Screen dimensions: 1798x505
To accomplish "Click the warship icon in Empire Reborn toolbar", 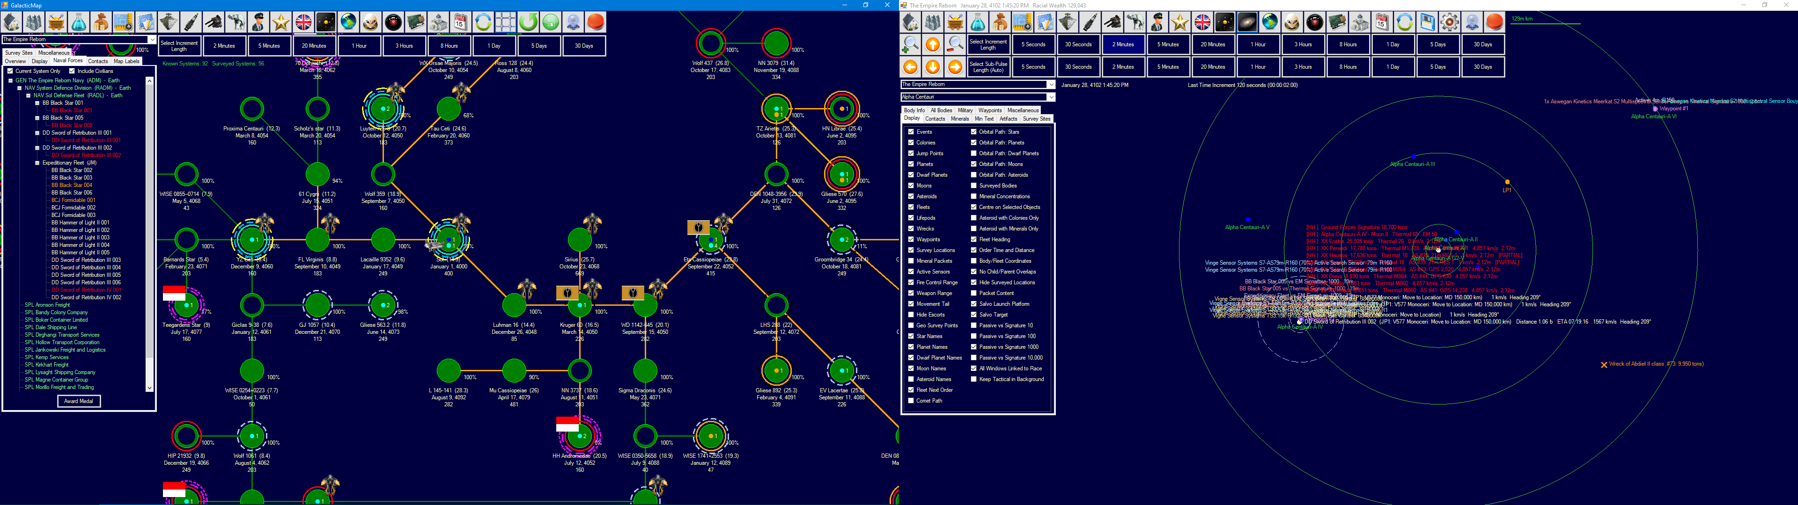I will (1067, 22).
